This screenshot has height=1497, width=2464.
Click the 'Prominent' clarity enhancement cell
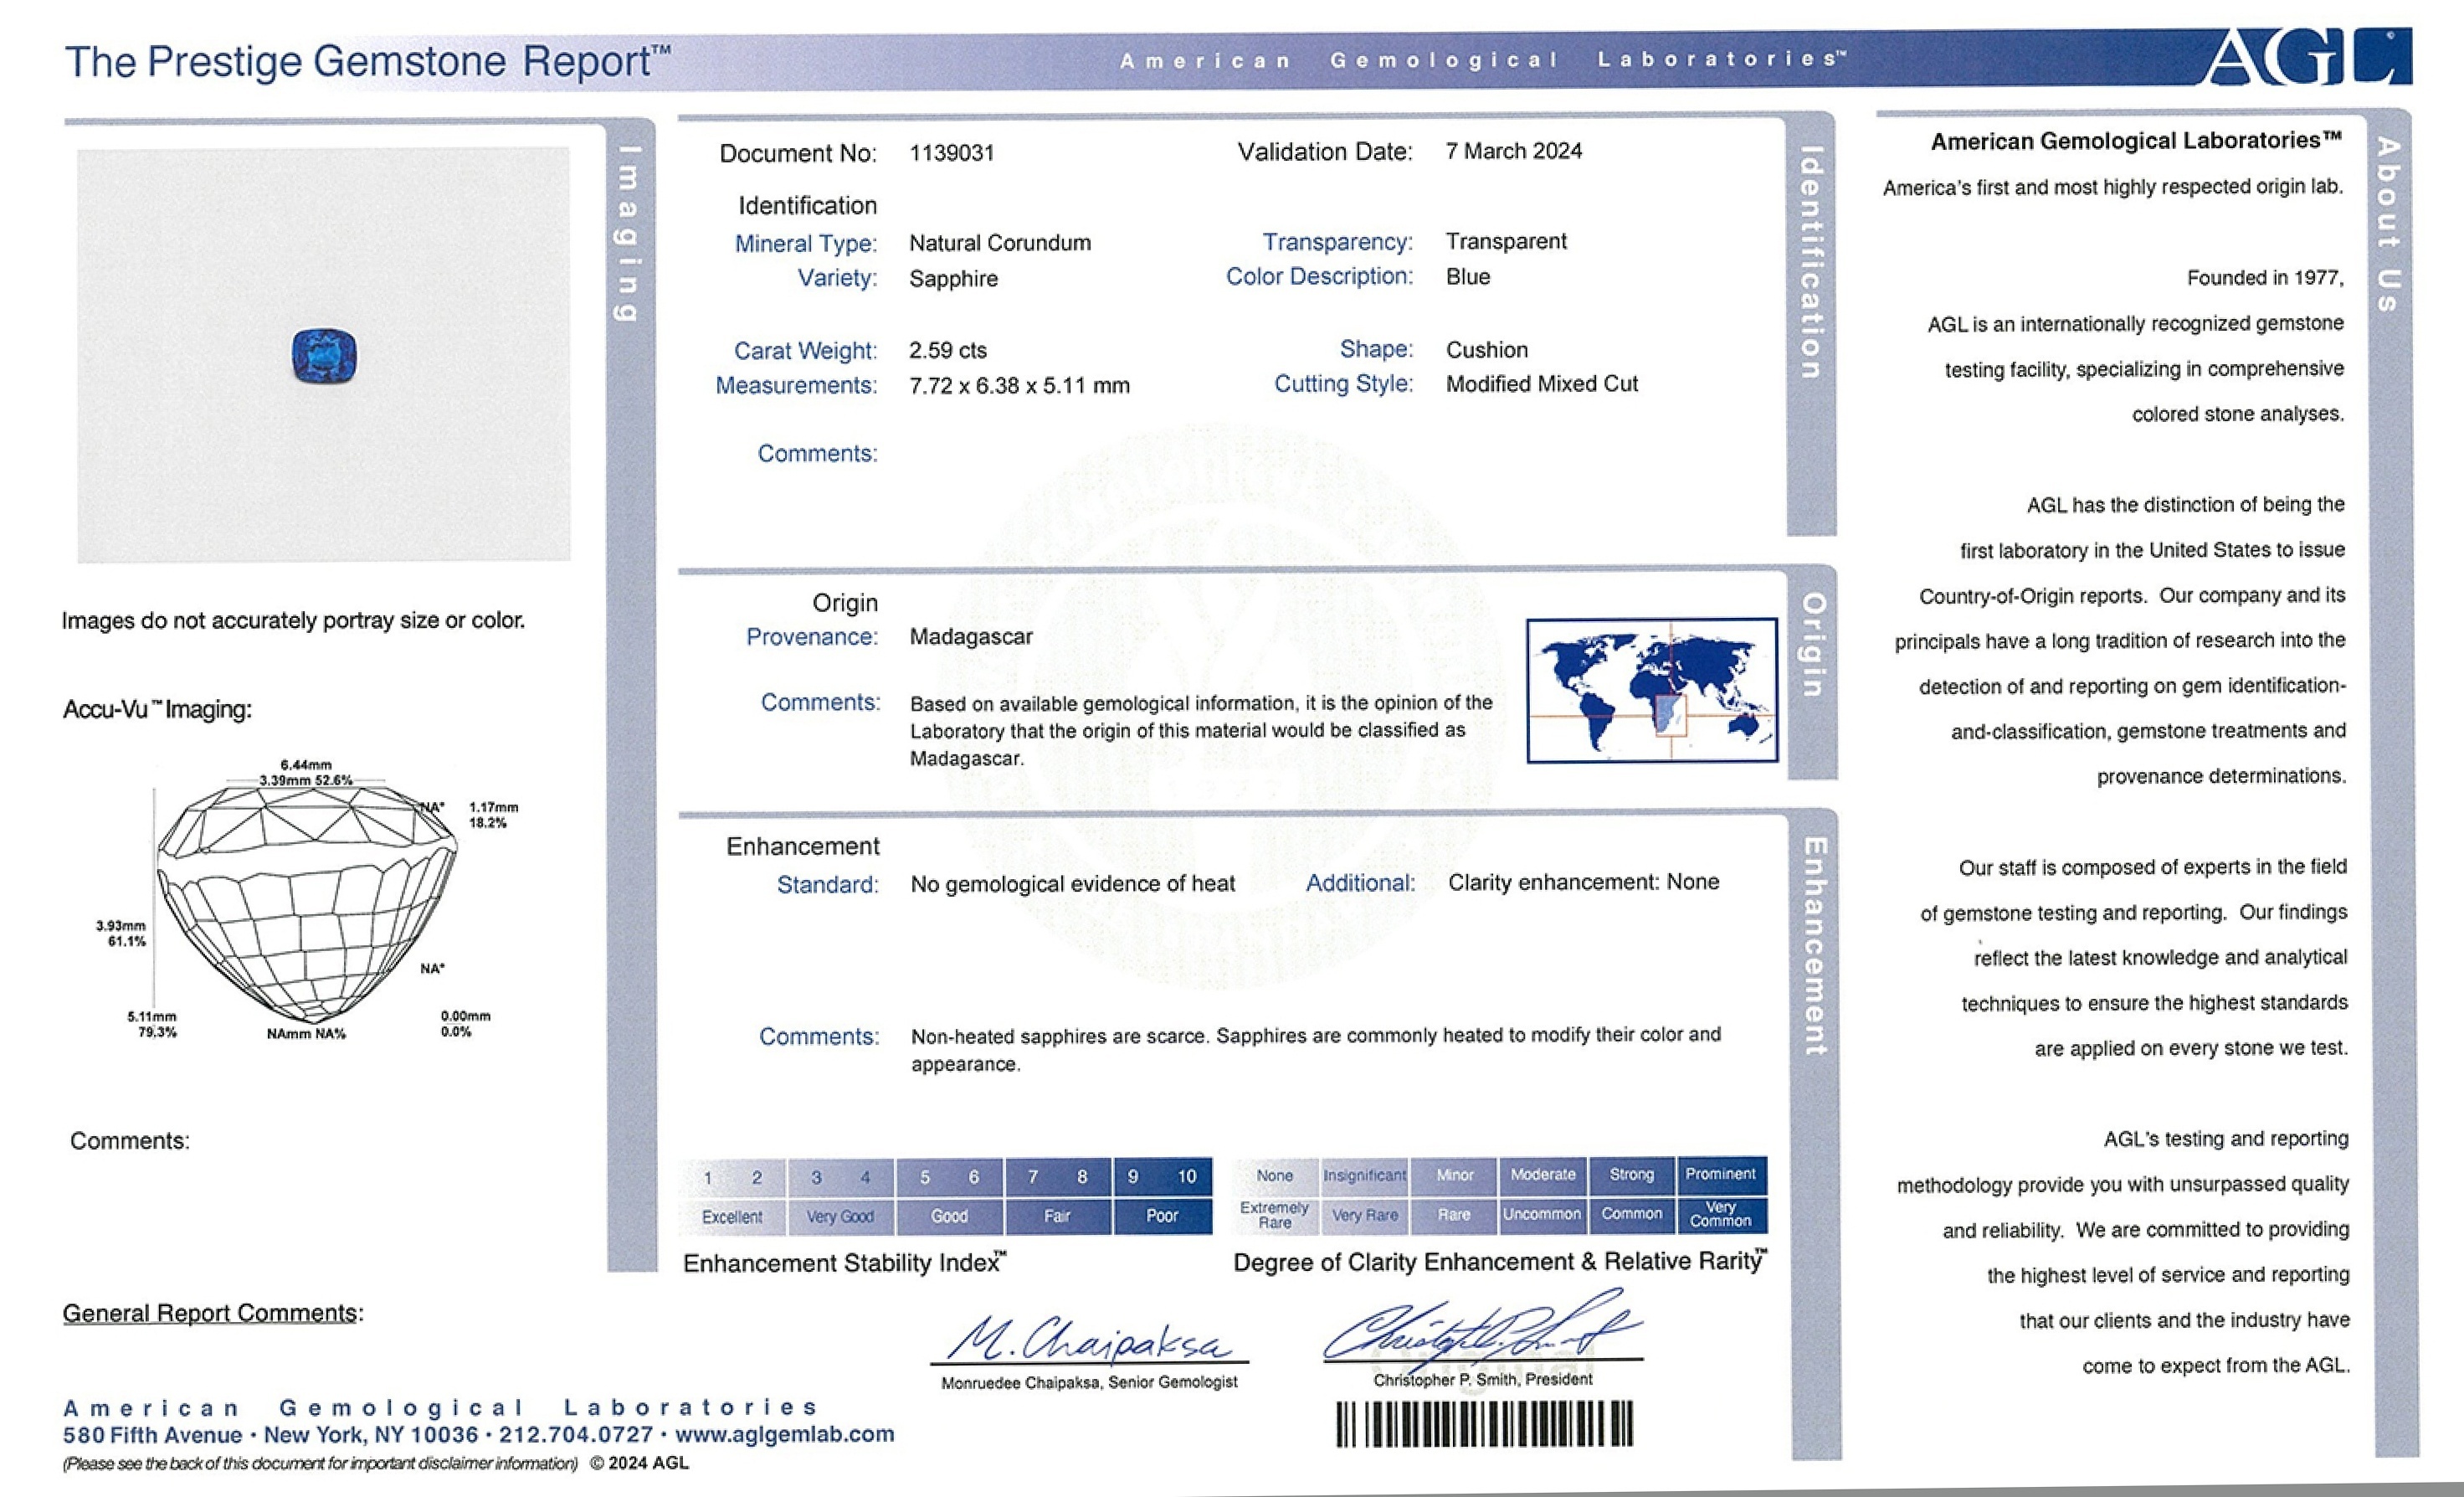coord(1721,1174)
